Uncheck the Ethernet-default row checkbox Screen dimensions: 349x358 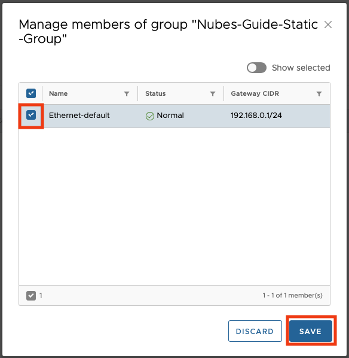pos(31,115)
